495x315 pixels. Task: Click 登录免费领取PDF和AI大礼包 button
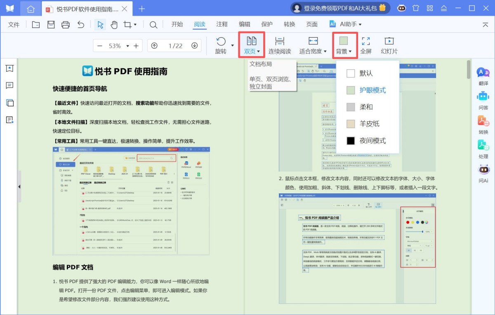[338, 7]
